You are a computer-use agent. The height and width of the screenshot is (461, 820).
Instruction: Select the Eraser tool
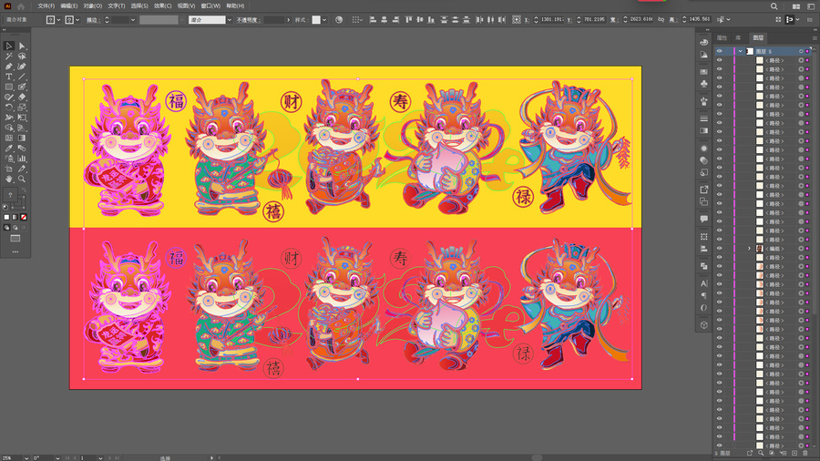(22, 97)
